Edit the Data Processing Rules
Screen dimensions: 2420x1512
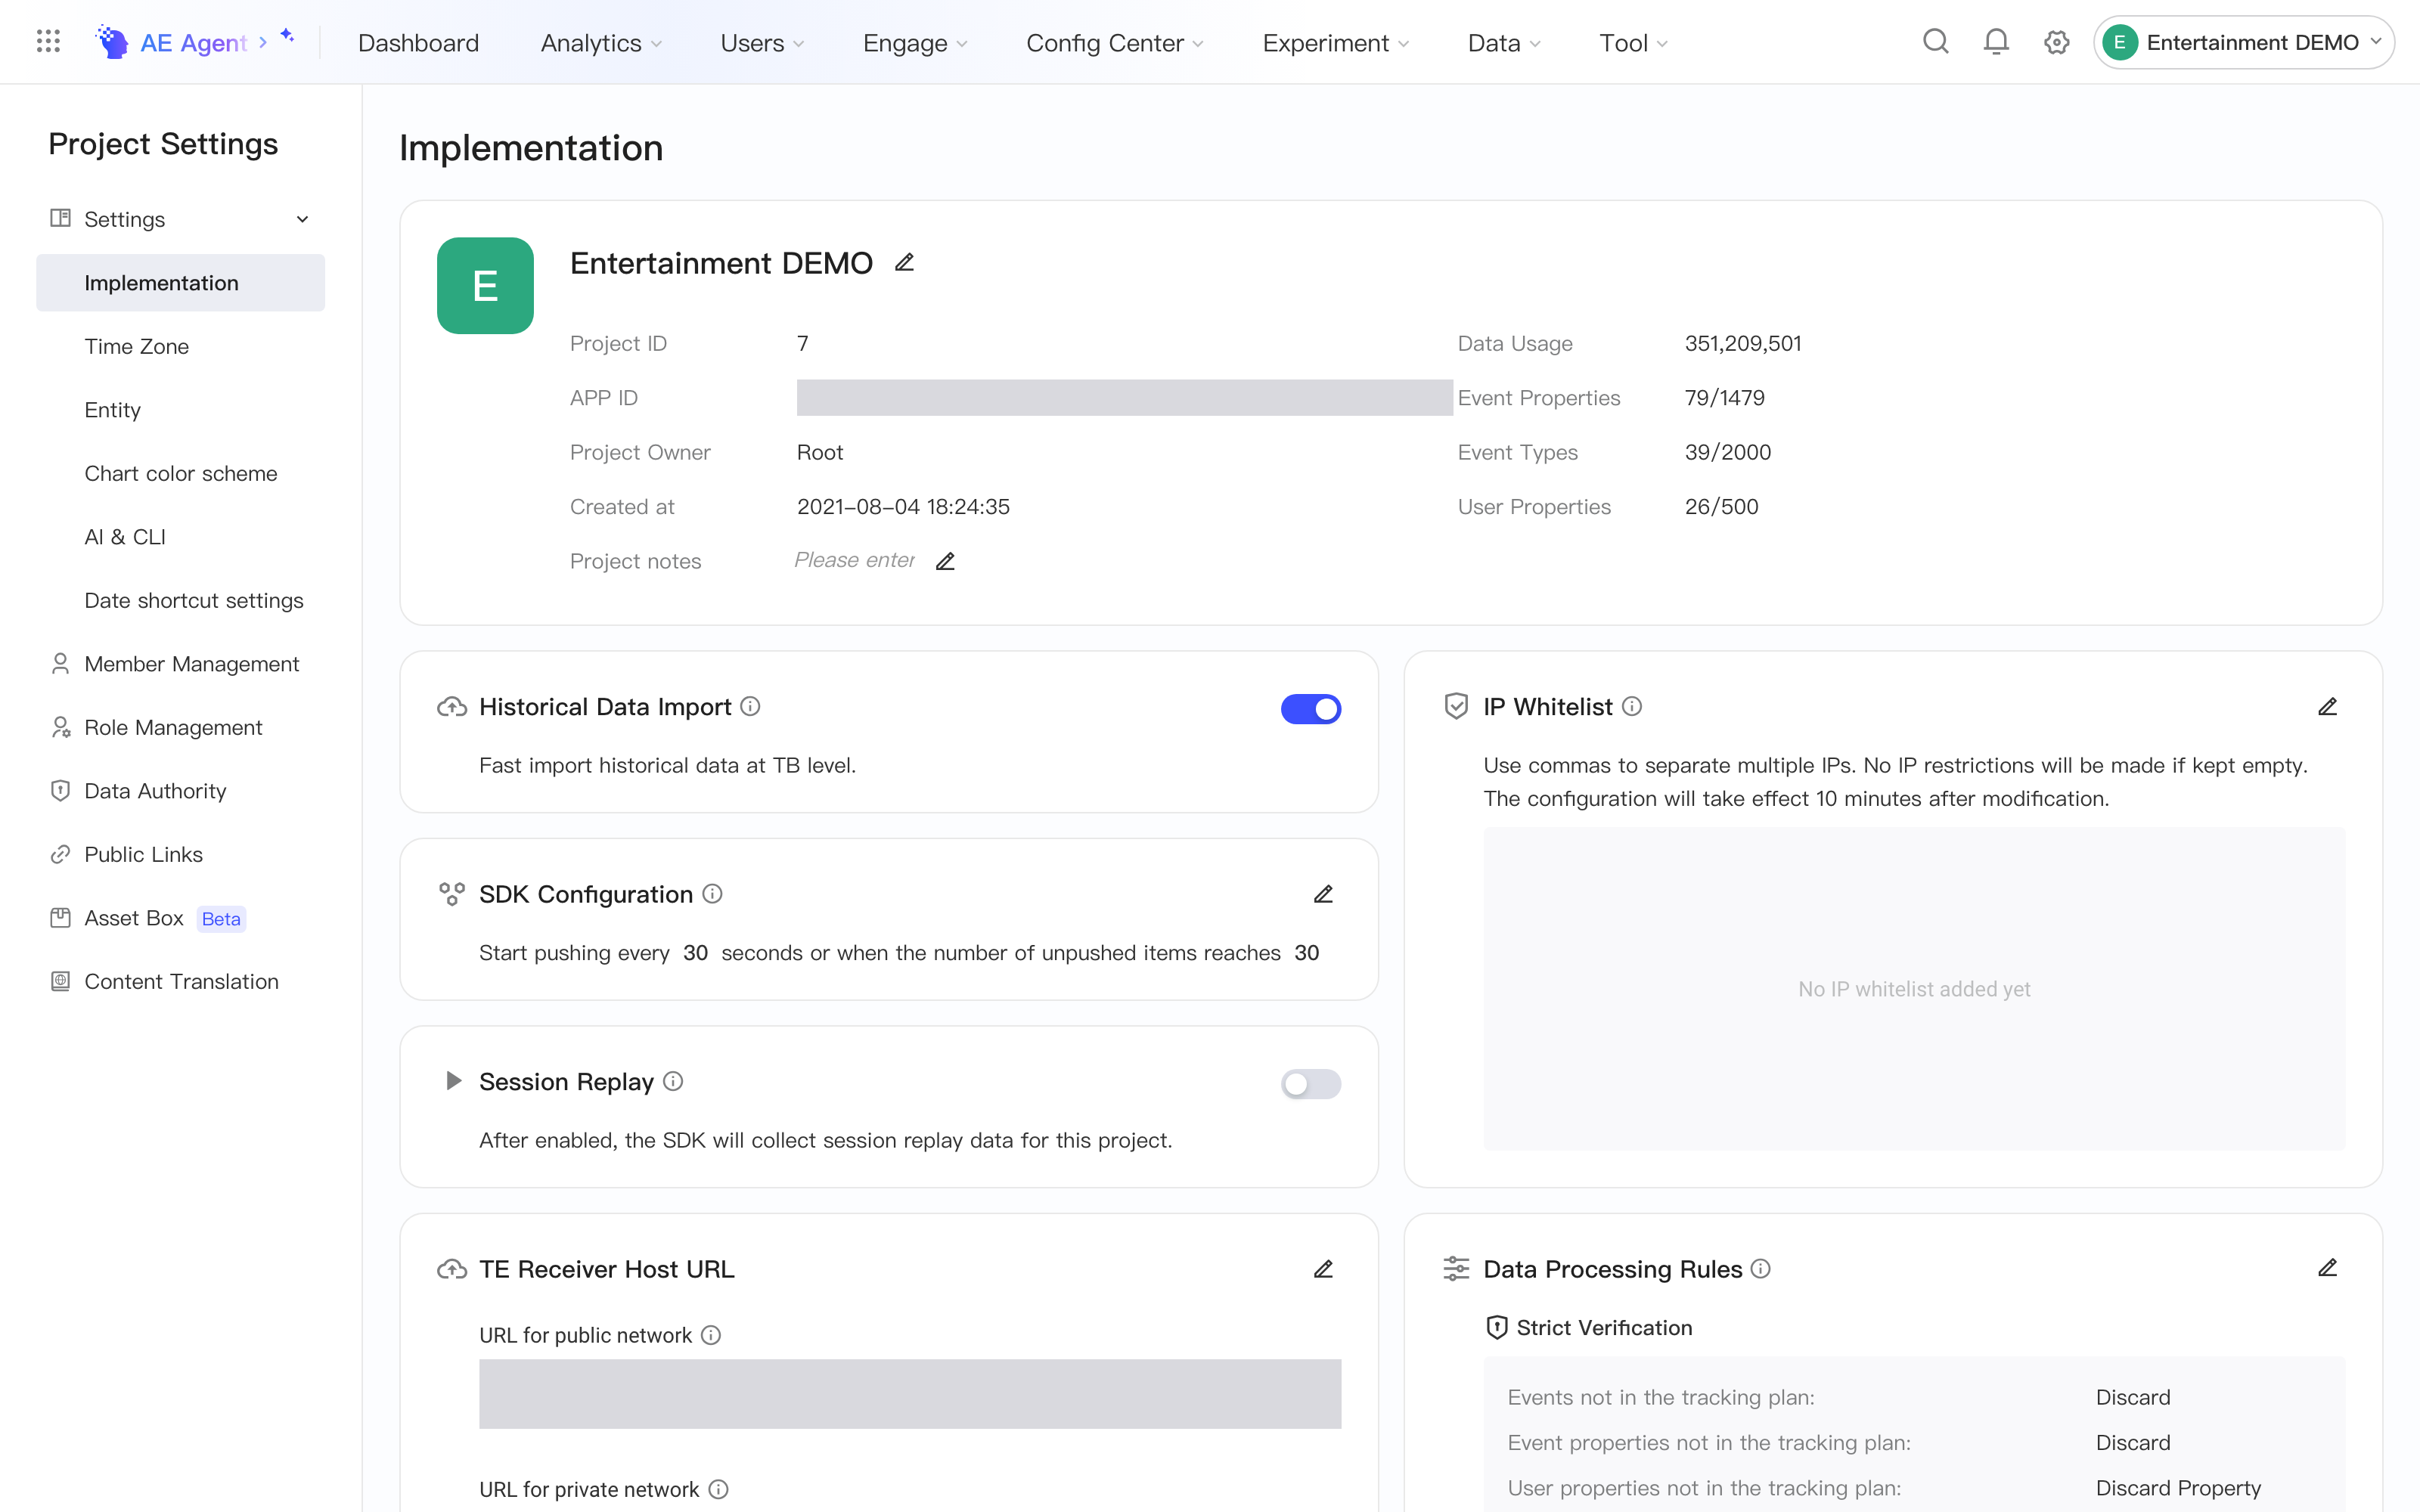pyautogui.click(x=2327, y=1268)
